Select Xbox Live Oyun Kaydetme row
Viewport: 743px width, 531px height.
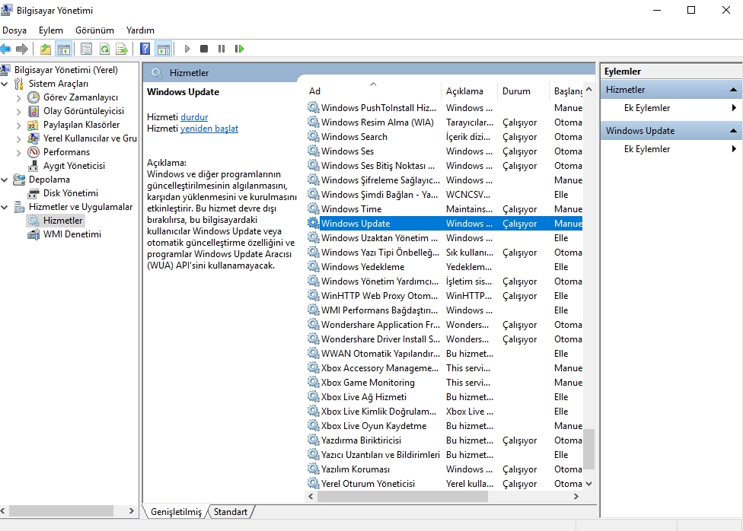pos(445,426)
